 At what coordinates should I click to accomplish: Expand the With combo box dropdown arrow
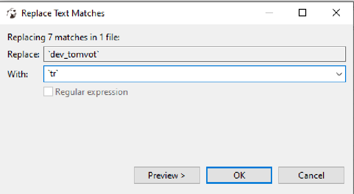pyautogui.click(x=339, y=74)
